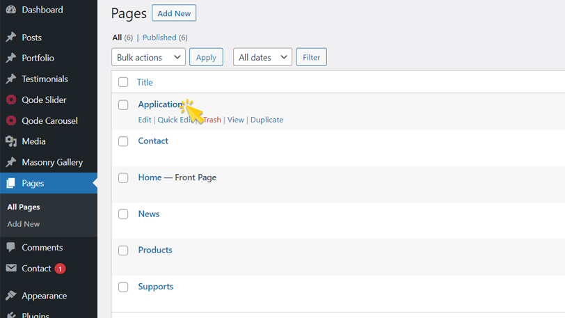Open the Qode Slider icon in sidebar
Image resolution: width=565 pixels, height=318 pixels.
[x=10, y=100]
